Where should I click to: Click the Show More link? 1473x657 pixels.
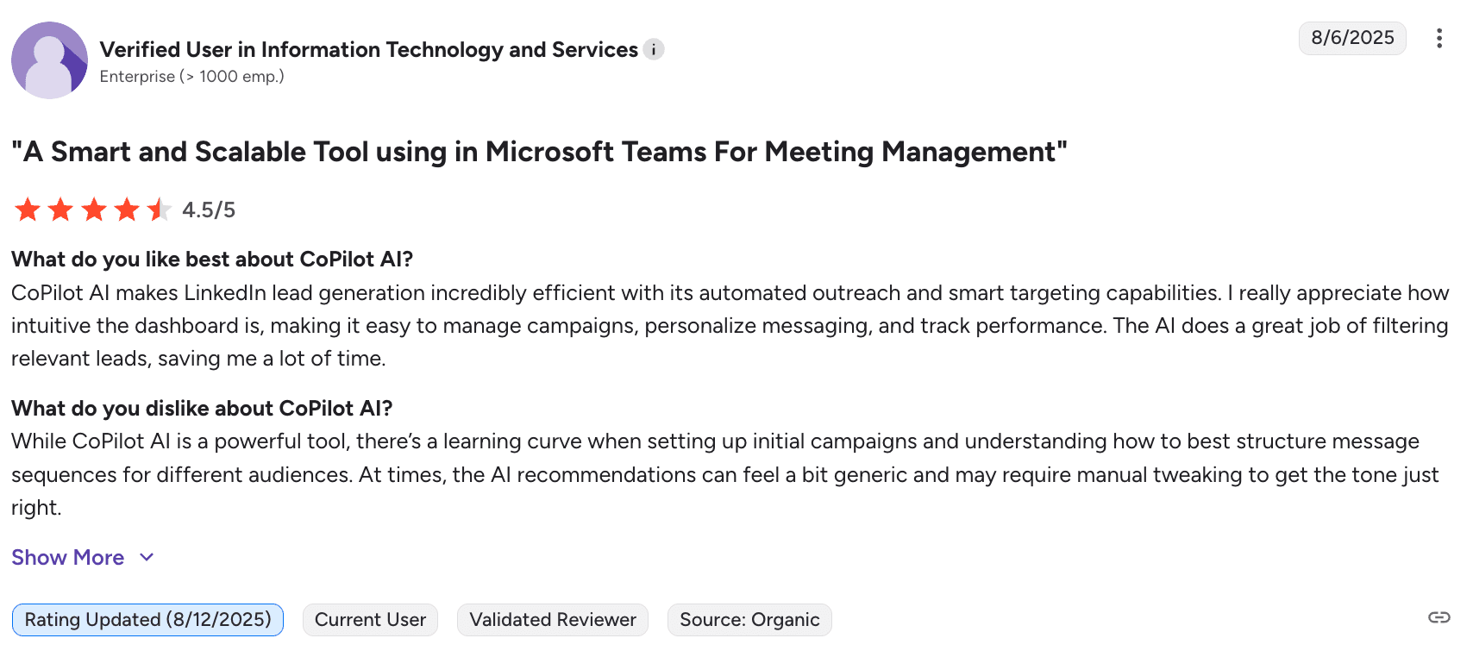coord(68,558)
